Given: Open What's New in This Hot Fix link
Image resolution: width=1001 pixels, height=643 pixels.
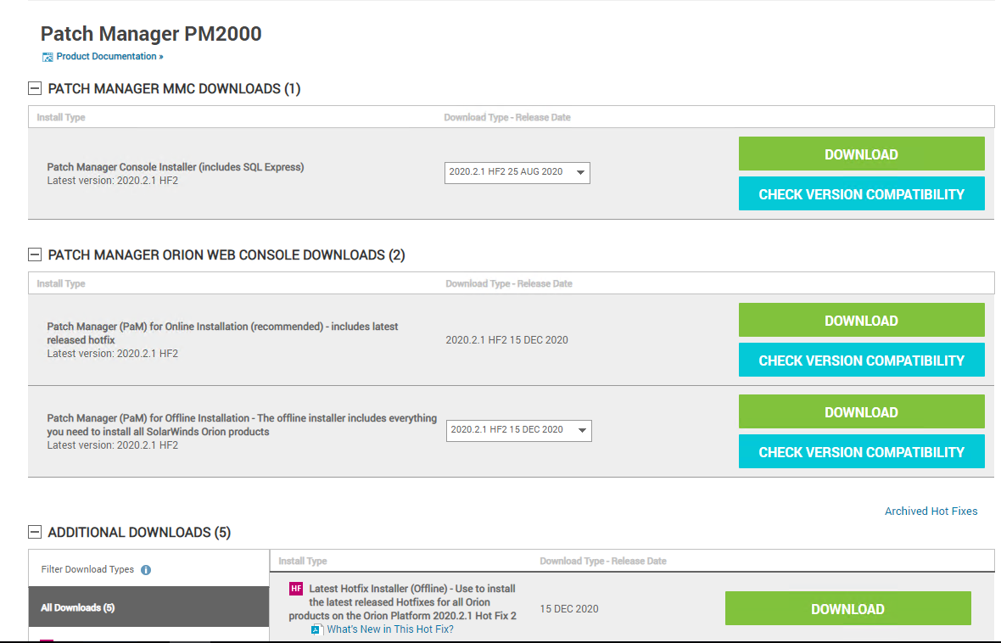Looking at the screenshot, I should pos(390,629).
